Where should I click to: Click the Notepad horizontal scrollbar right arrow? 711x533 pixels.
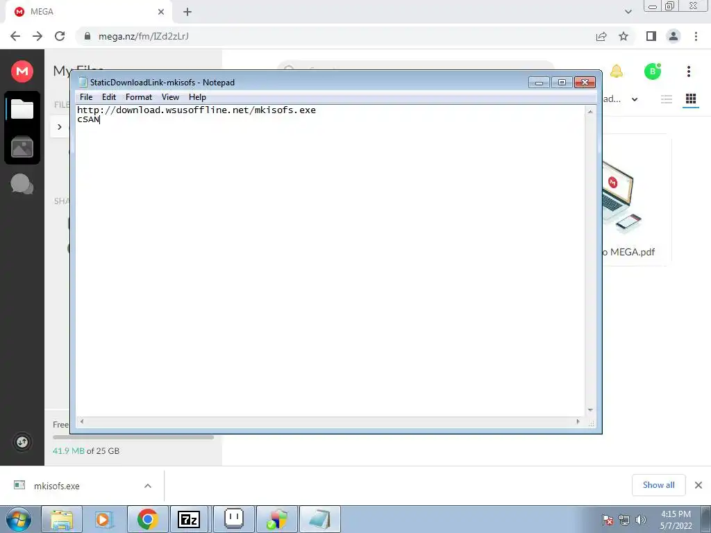point(578,421)
